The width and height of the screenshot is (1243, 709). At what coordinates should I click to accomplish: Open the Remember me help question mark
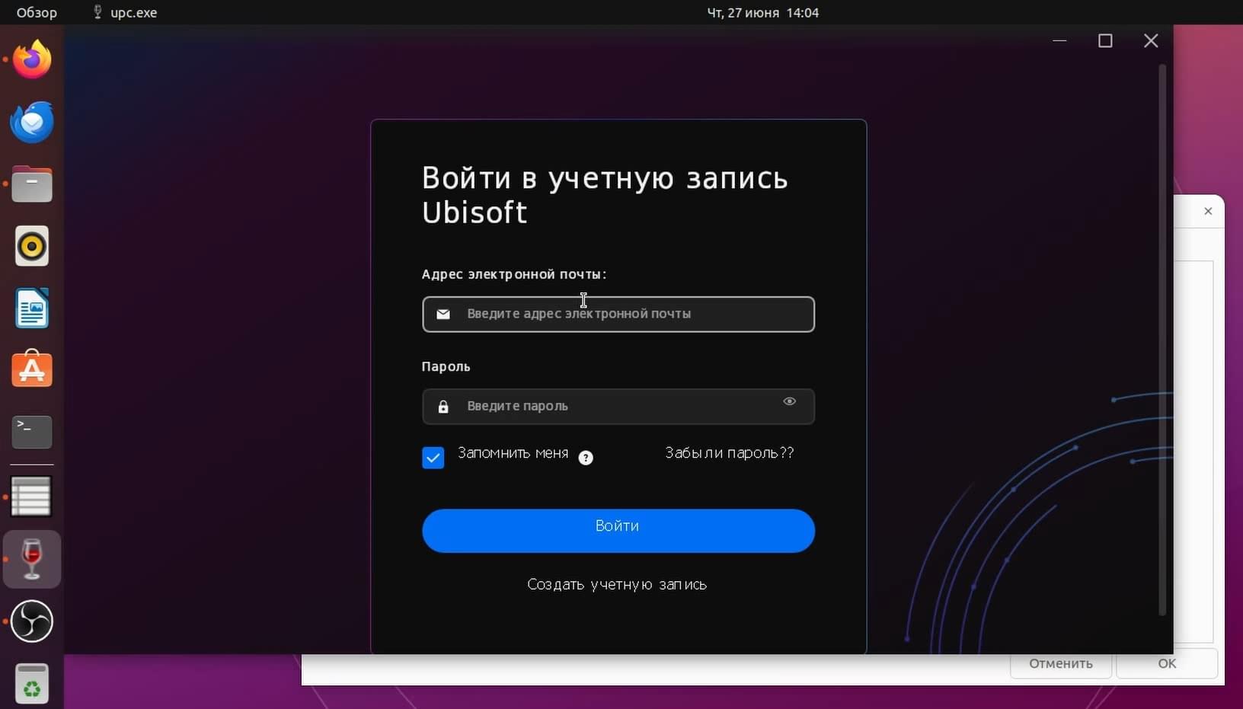pos(586,458)
